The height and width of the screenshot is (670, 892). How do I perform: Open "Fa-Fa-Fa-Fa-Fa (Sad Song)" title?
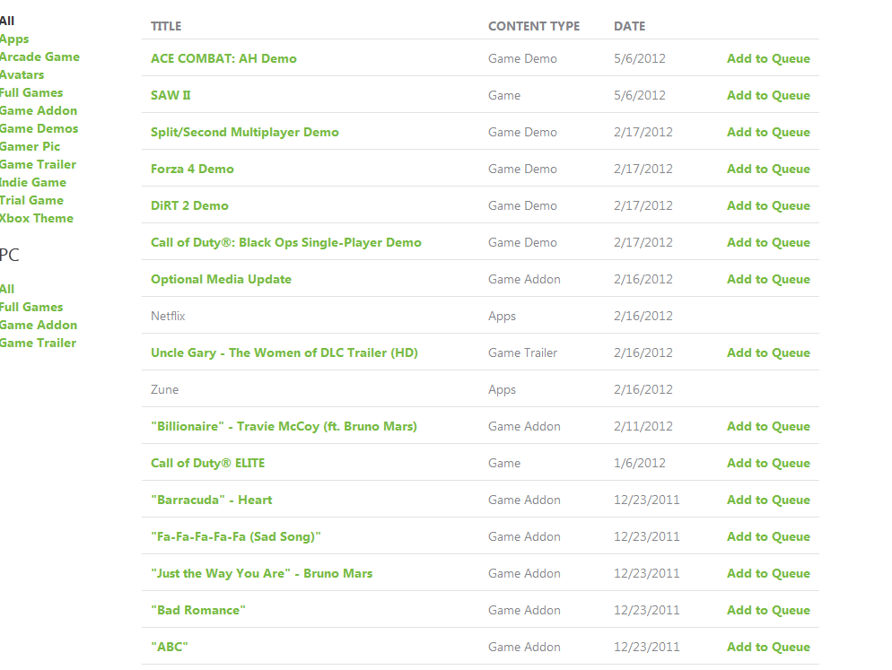(x=235, y=537)
